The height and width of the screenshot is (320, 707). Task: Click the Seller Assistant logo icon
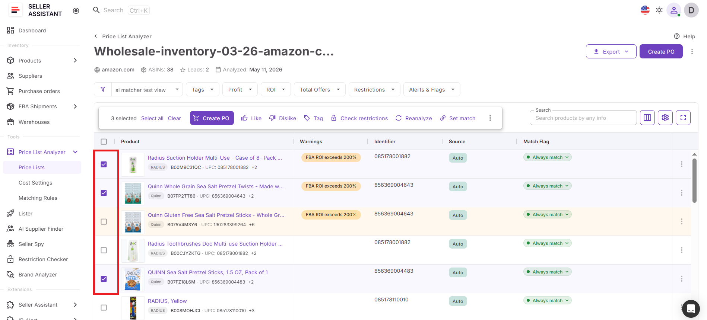pyautogui.click(x=15, y=10)
